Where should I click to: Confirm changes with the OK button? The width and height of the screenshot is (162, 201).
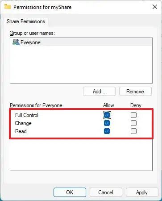pos(70,193)
